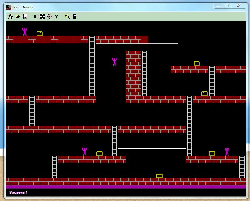Click the Lode Runner title bar icon
The image size is (250, 201).
pos(8,7)
